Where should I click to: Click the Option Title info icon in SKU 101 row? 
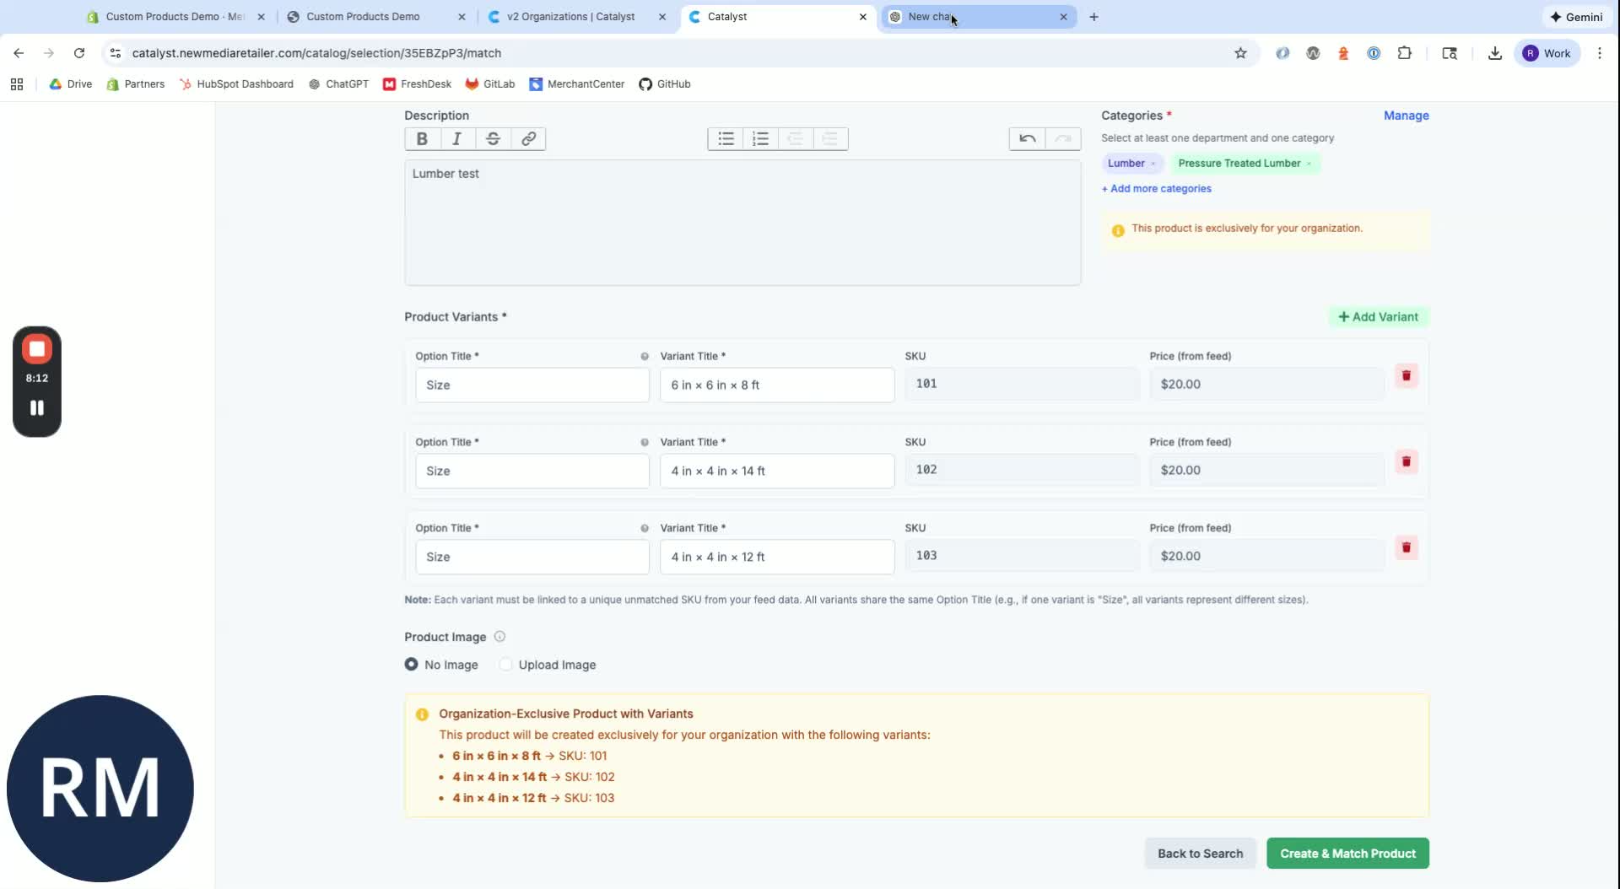(x=645, y=357)
